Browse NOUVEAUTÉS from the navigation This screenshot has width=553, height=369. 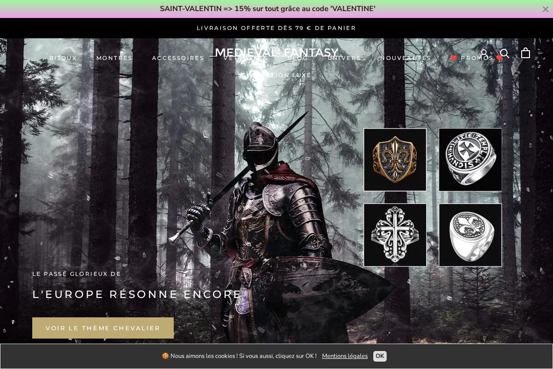coord(406,58)
